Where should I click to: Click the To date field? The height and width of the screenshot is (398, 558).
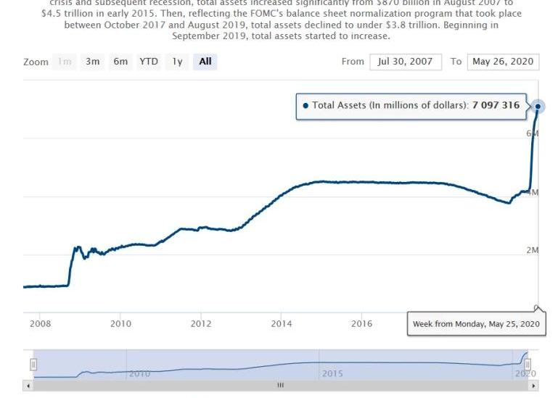[503, 62]
